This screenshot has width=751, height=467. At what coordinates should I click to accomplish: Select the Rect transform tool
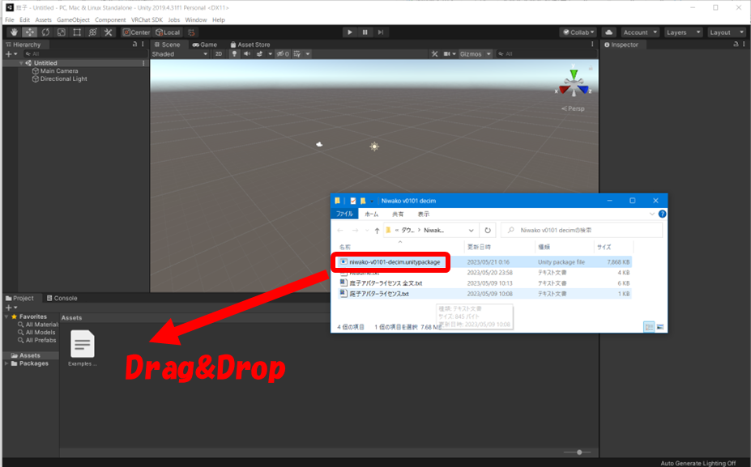click(77, 32)
